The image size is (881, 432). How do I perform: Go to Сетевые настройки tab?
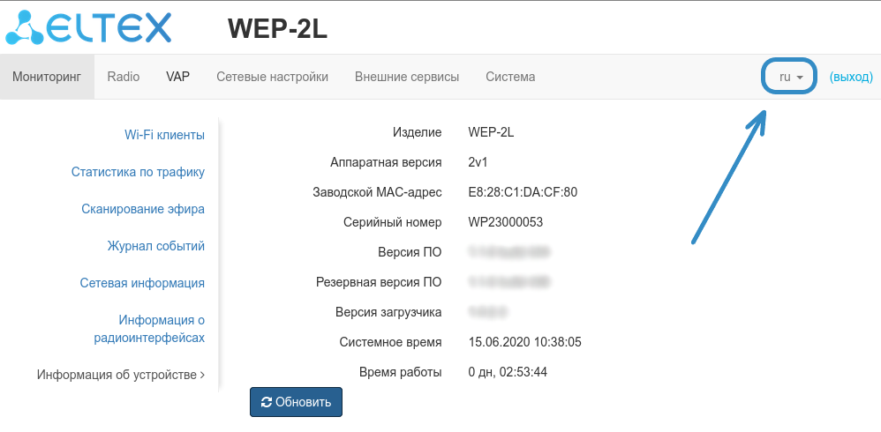click(272, 77)
